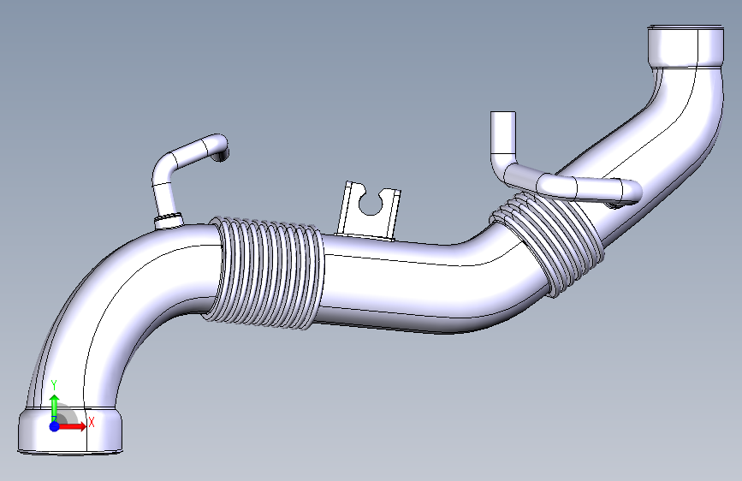Click the blue Z axis ball of triad

coord(55,426)
